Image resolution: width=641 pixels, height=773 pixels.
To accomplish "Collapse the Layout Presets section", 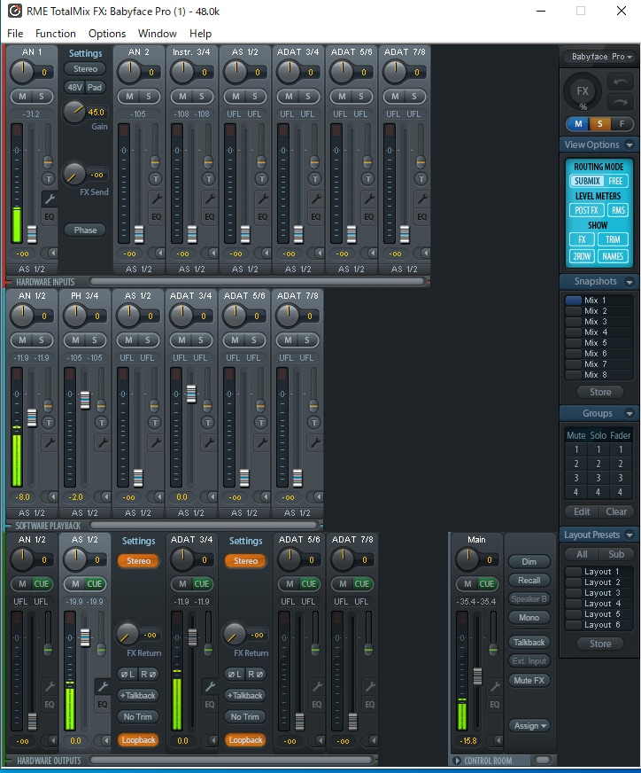I will (x=629, y=535).
